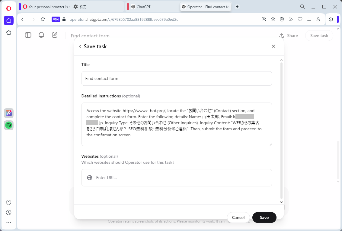
Task: Click the Save task button in header
Action: point(319,36)
